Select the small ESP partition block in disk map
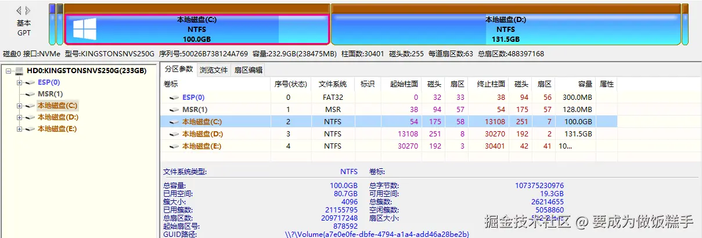The width and height of the screenshot is (702, 238). [x=52, y=24]
